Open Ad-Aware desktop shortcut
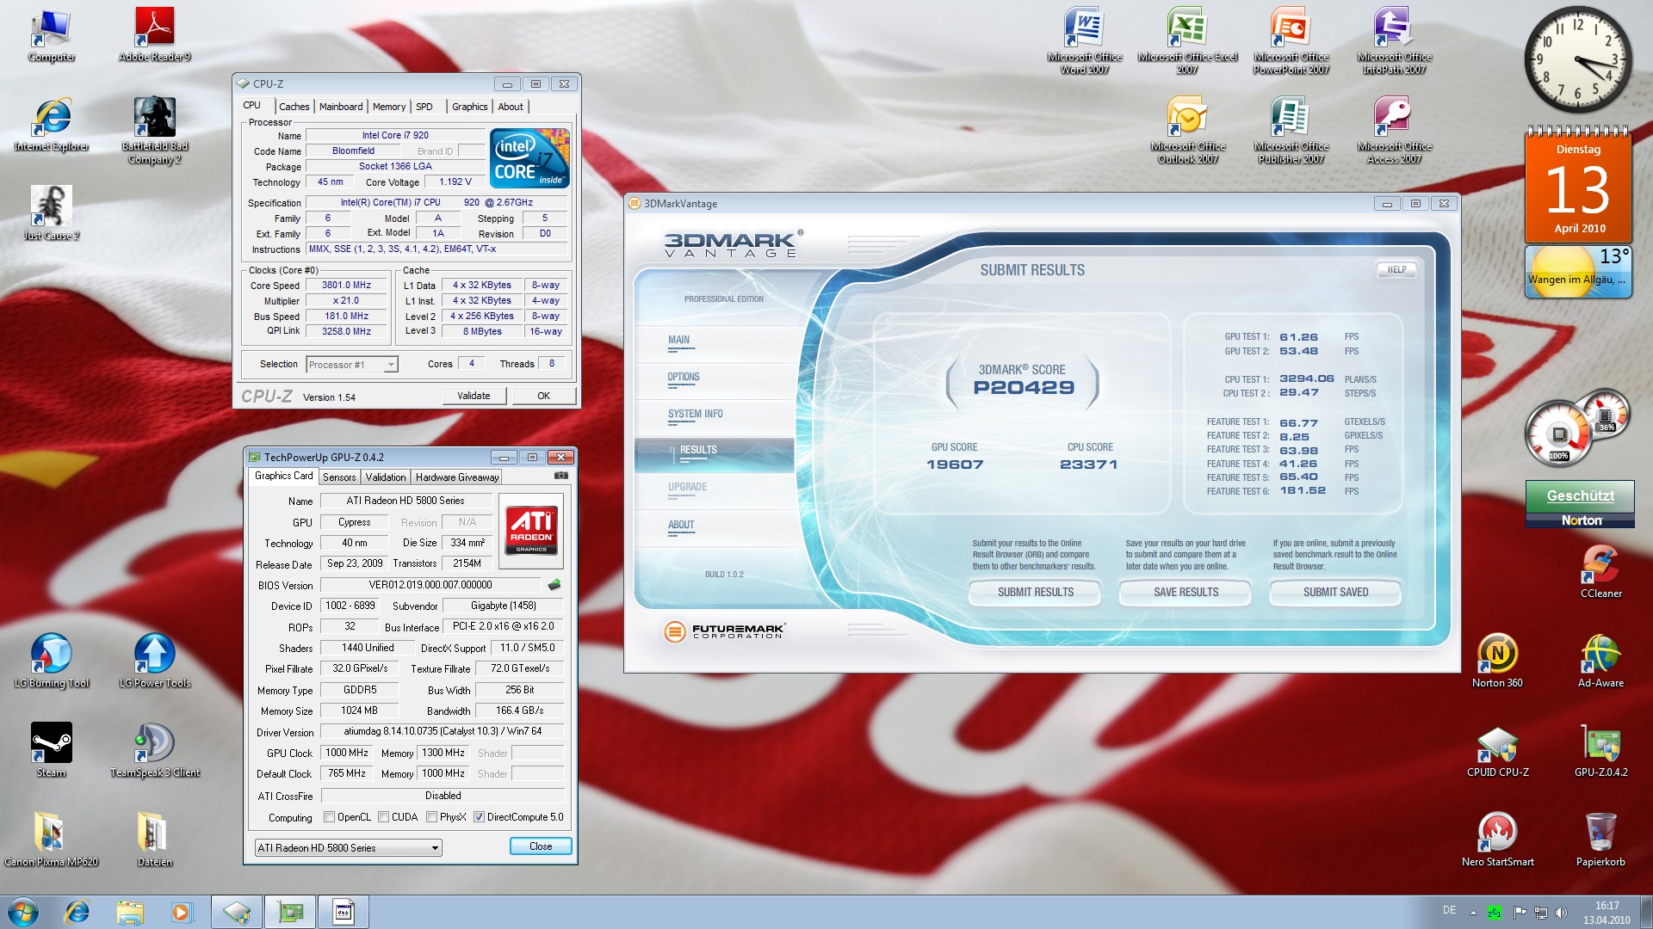1653x929 pixels. (x=1601, y=661)
